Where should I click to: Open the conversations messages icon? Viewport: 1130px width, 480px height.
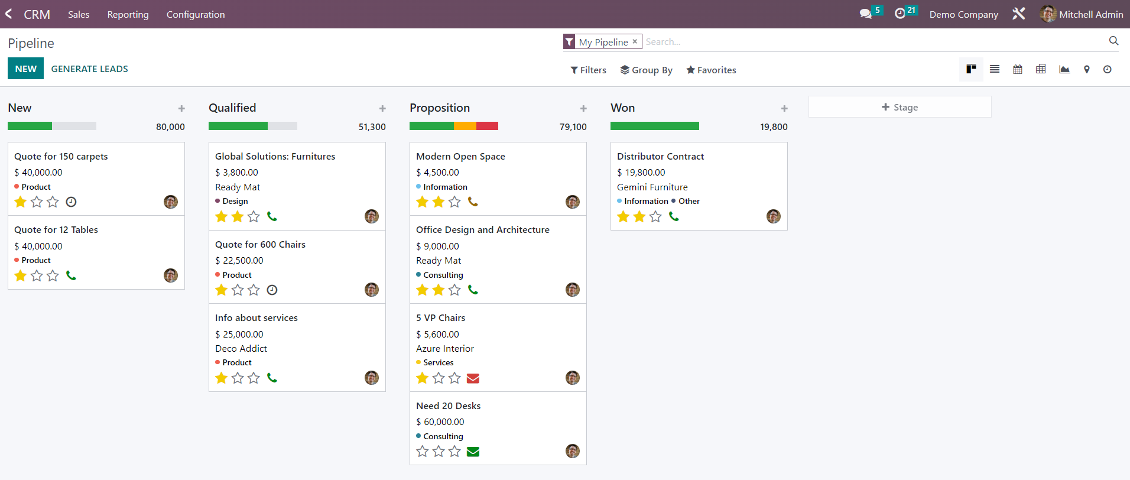coord(866,14)
